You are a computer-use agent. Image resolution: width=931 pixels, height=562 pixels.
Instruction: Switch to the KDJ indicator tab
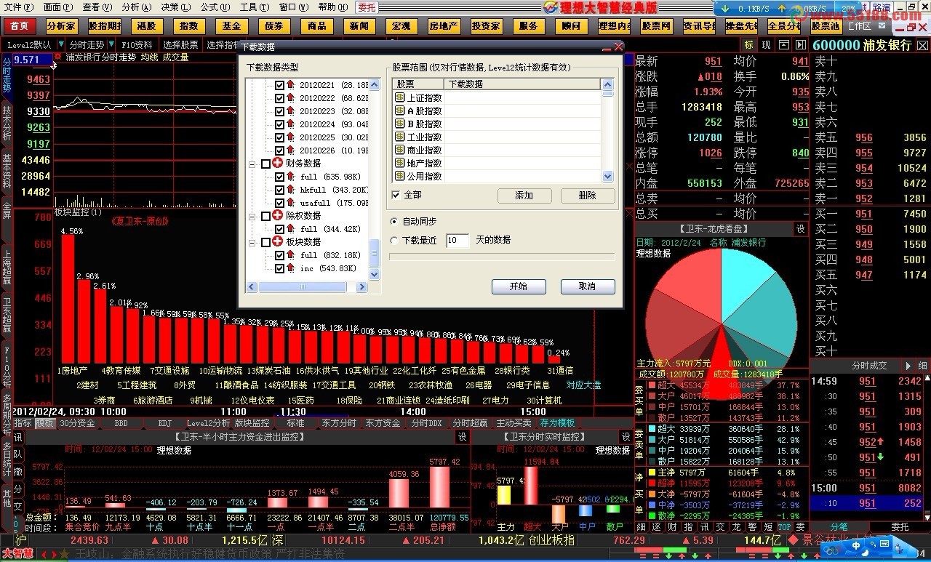[x=165, y=423]
